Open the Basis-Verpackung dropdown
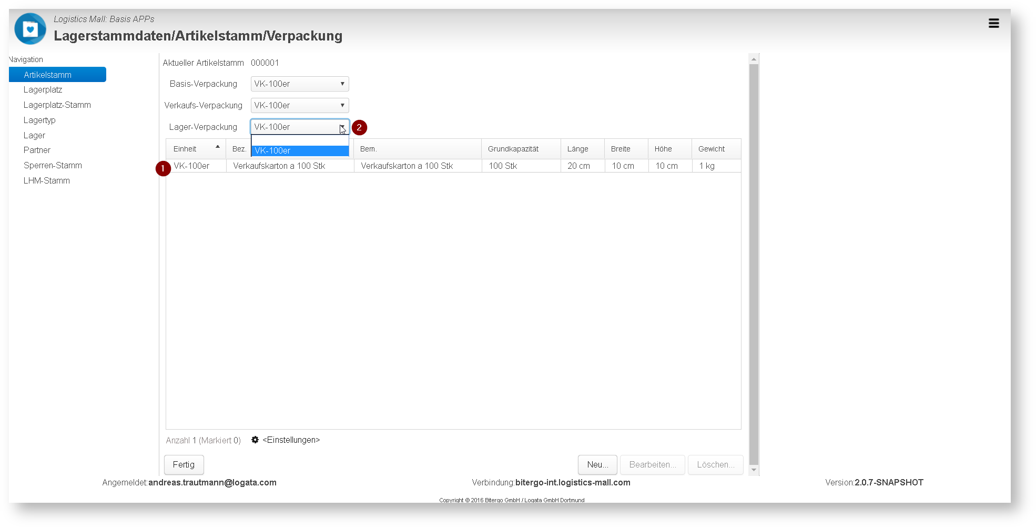The width and height of the screenshot is (1036, 528). coord(300,84)
